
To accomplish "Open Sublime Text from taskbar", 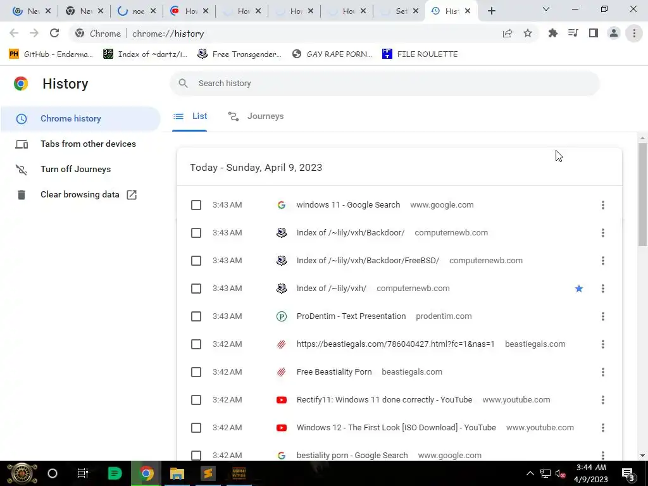I will click(x=208, y=473).
